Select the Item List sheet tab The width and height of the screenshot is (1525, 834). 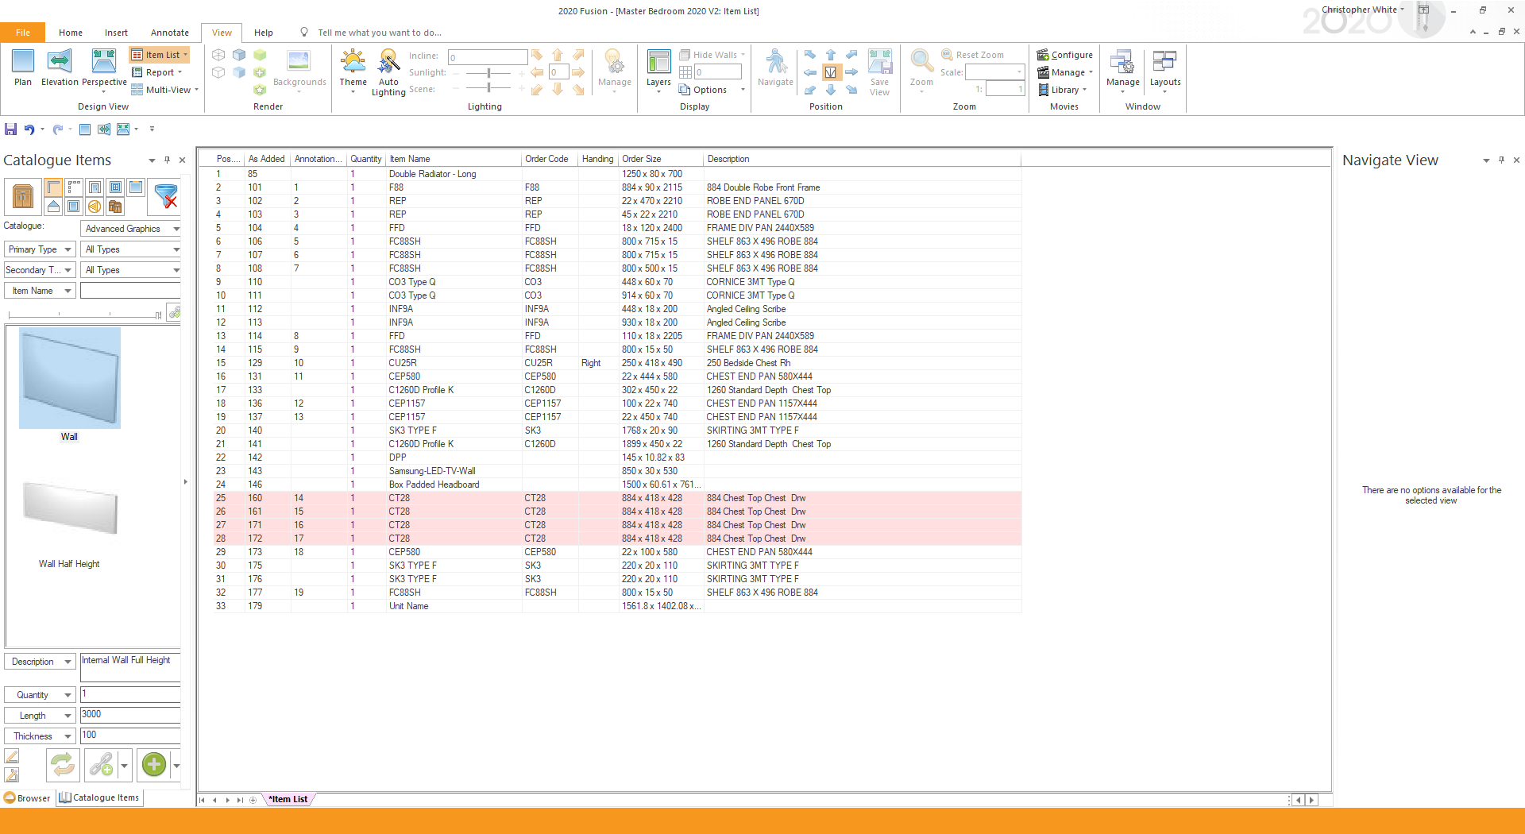[288, 800]
